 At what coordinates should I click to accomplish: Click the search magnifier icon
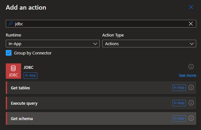coord(11,24)
